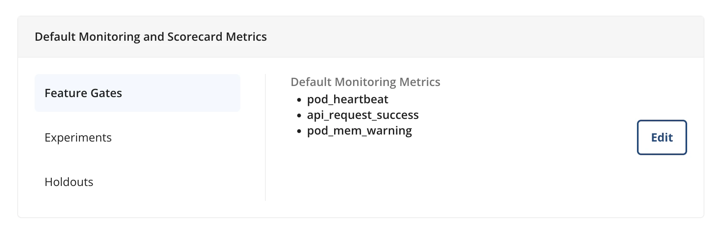Click the api_request_success metric
This screenshot has width=725, height=237.
[363, 115]
